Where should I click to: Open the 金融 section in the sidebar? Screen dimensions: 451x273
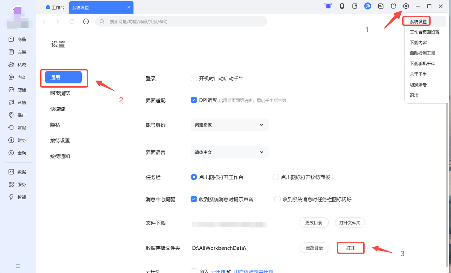[x=18, y=153]
